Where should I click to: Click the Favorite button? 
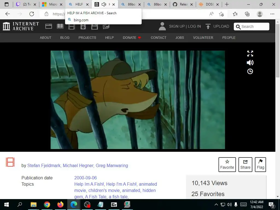227,164
